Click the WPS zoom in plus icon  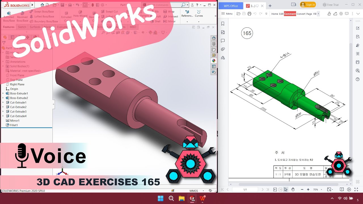click(x=308, y=189)
